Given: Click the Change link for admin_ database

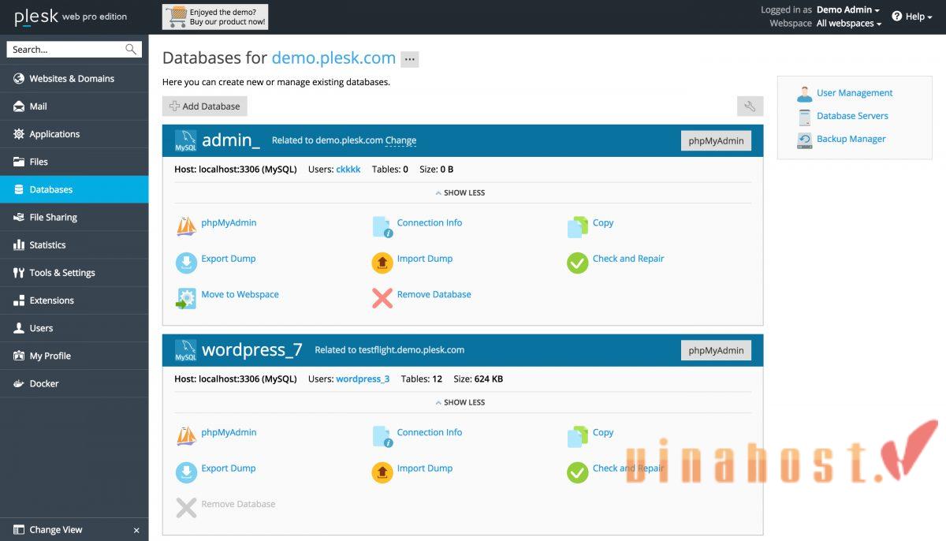Looking at the screenshot, I should [400, 140].
